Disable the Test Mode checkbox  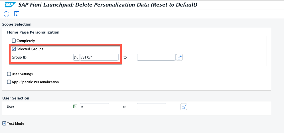click(x=4, y=124)
